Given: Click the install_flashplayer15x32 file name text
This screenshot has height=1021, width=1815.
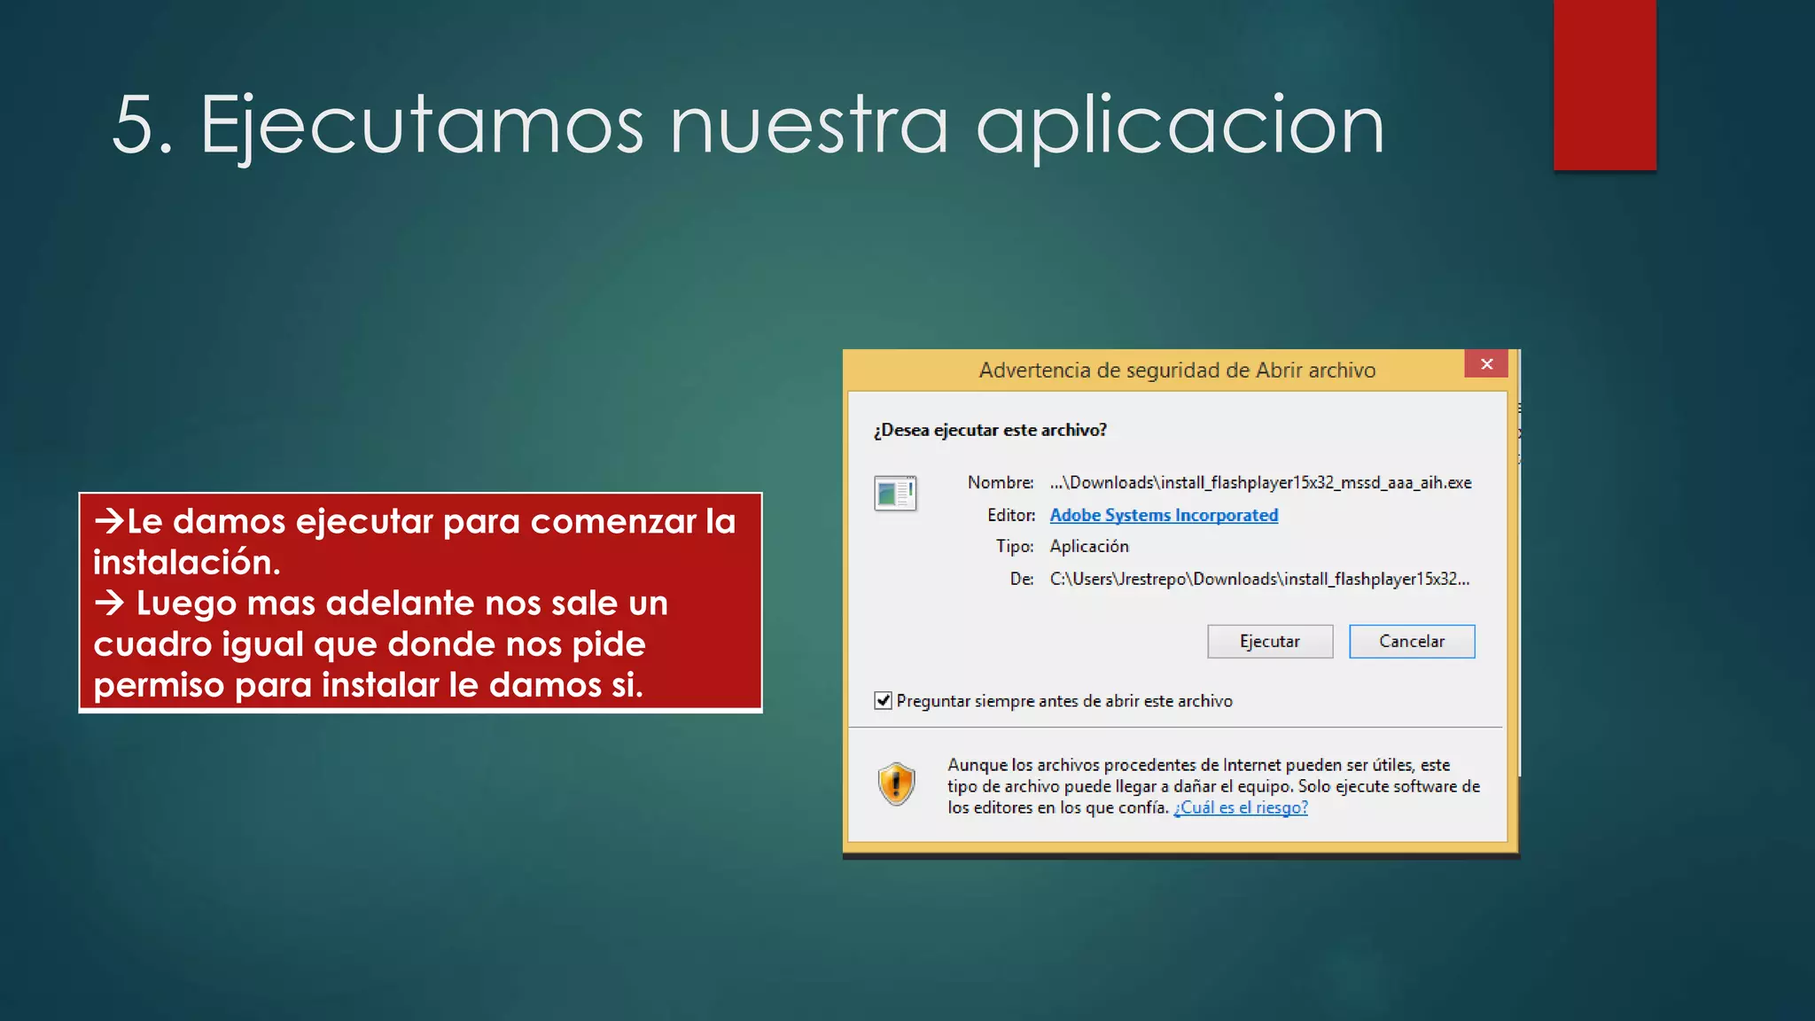Looking at the screenshot, I should coord(1259,482).
